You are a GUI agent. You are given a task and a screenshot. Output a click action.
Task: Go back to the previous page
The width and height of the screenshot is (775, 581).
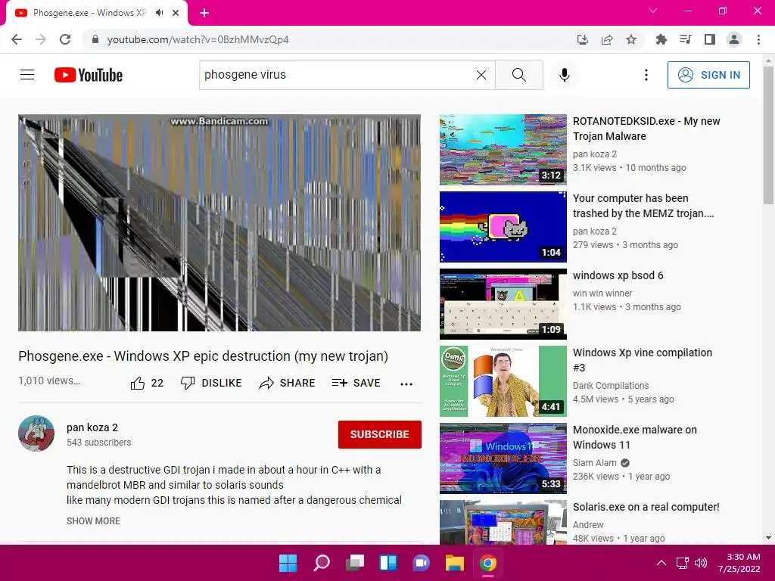pos(17,39)
